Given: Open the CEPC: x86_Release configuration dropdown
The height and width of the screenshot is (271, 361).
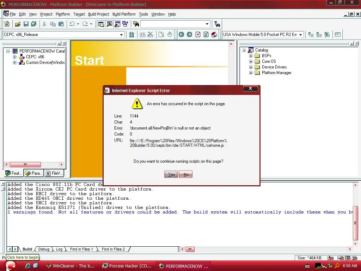Looking at the screenshot, I should (121, 35).
